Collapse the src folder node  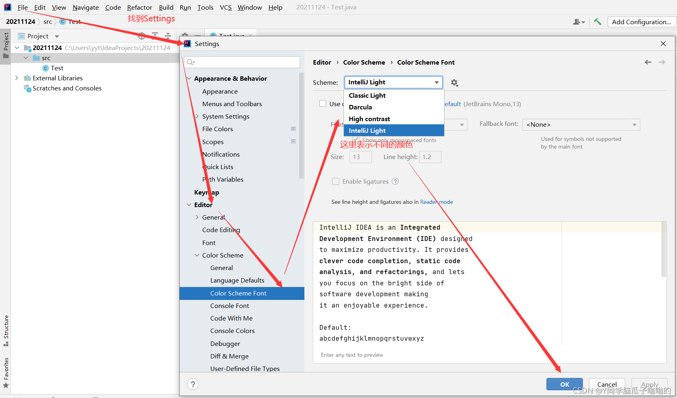click(x=26, y=58)
